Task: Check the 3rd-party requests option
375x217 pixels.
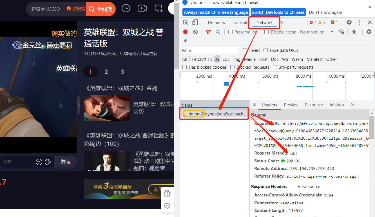Action: [x=275, y=67]
